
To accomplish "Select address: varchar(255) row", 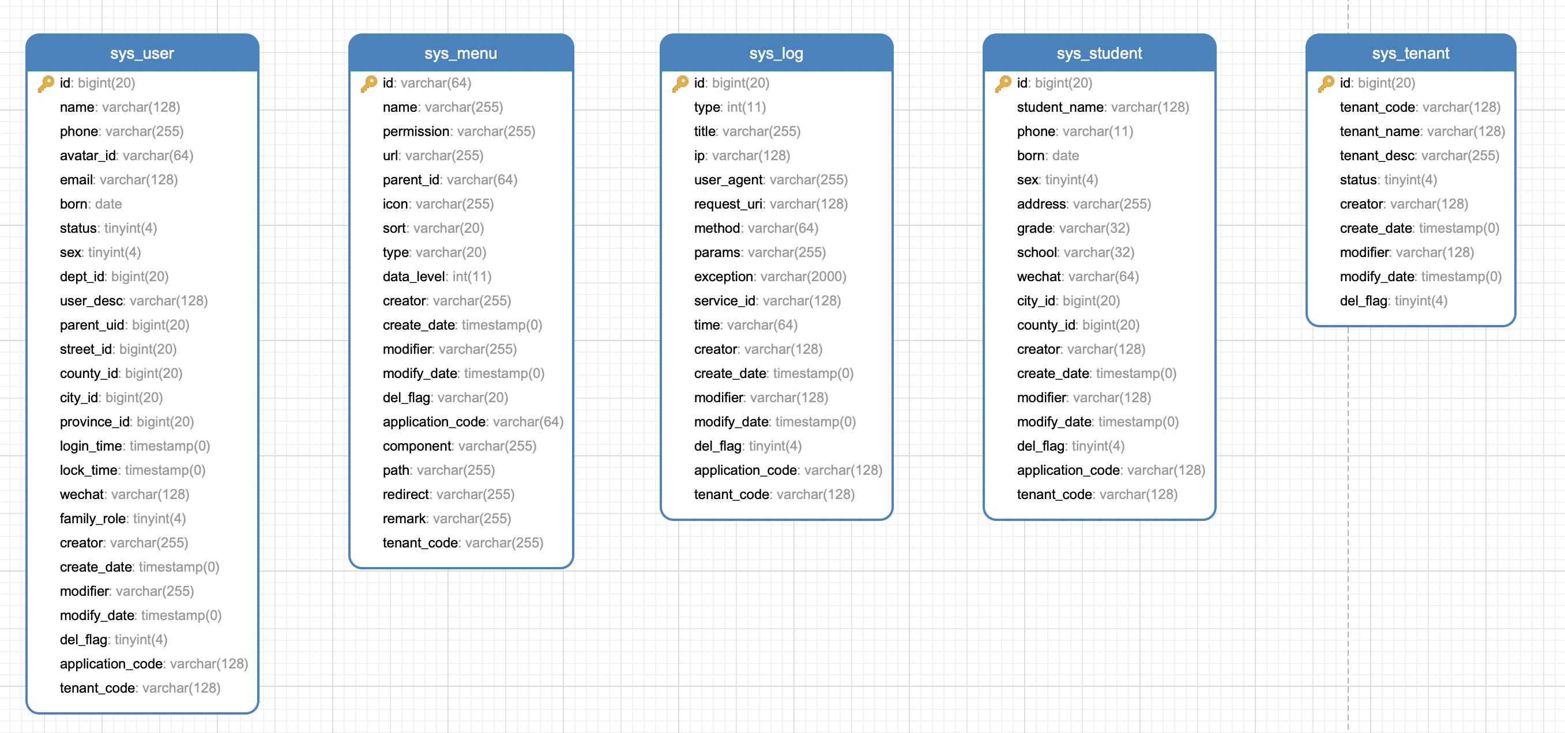I will tap(1084, 204).
